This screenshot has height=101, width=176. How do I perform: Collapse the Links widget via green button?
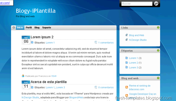tap(158, 27)
